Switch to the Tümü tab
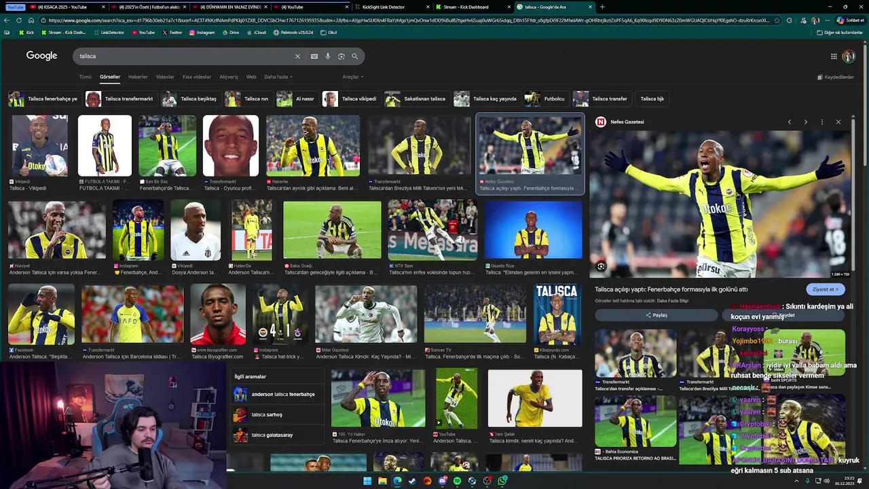Viewport: 869px width, 489px height. 85,77
